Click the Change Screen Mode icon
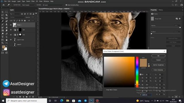Viewport: 184px width, 103px height. pyautogui.click(x=7, y=53)
